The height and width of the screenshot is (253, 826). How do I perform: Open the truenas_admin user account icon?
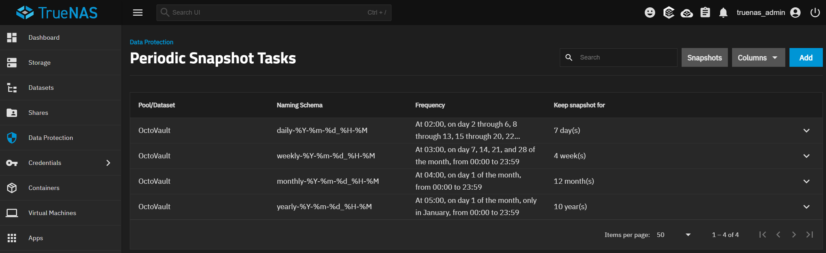click(x=795, y=13)
